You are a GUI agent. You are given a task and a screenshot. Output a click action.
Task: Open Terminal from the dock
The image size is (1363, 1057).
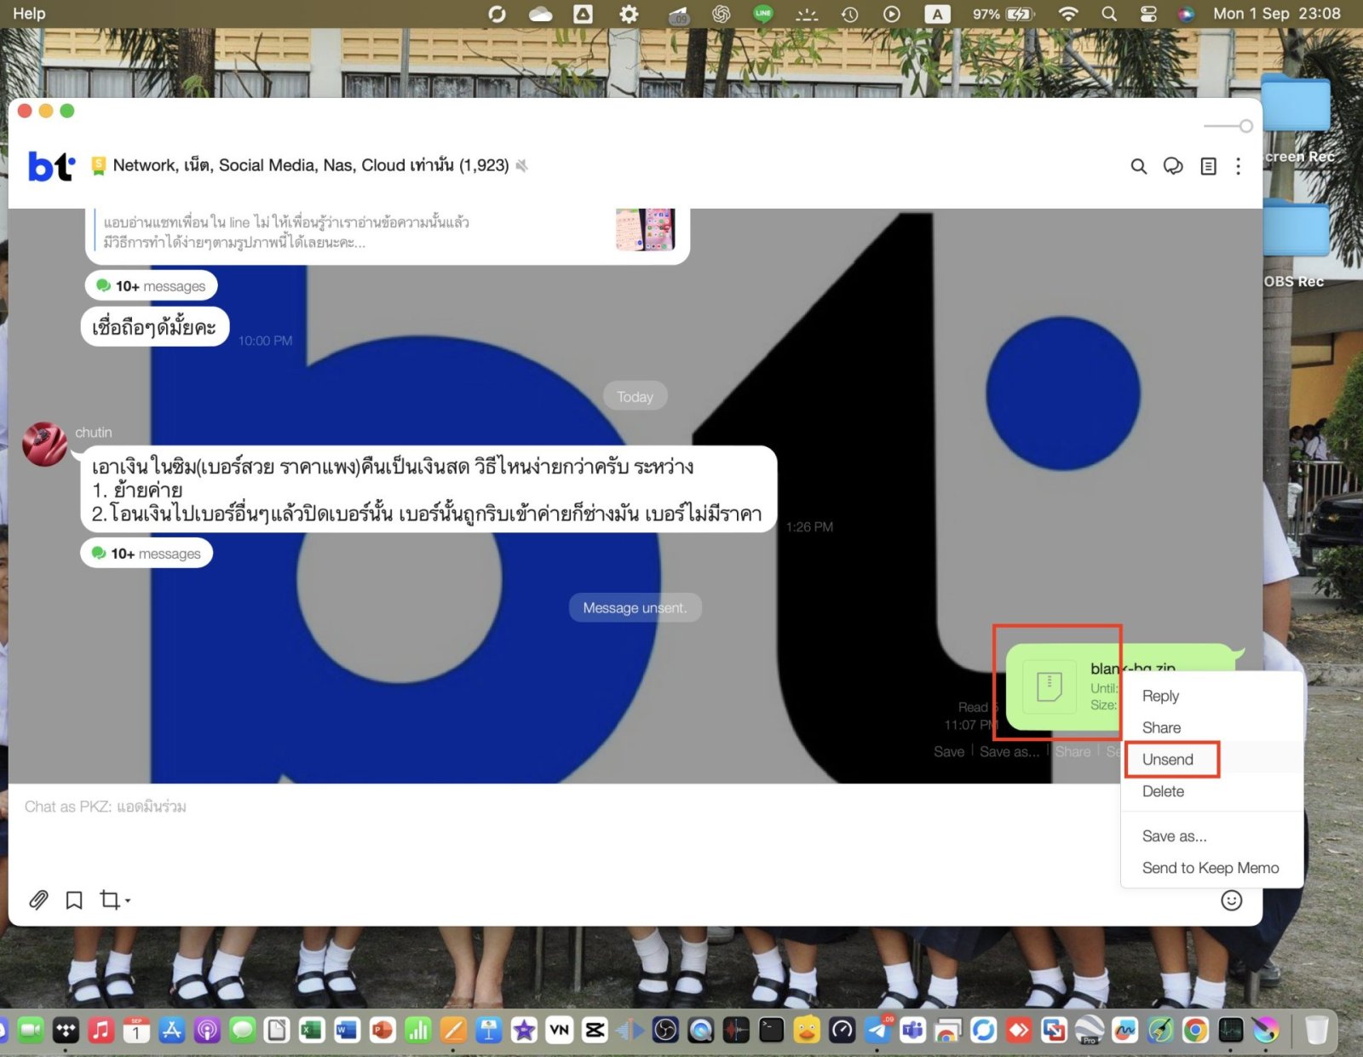tap(771, 1031)
